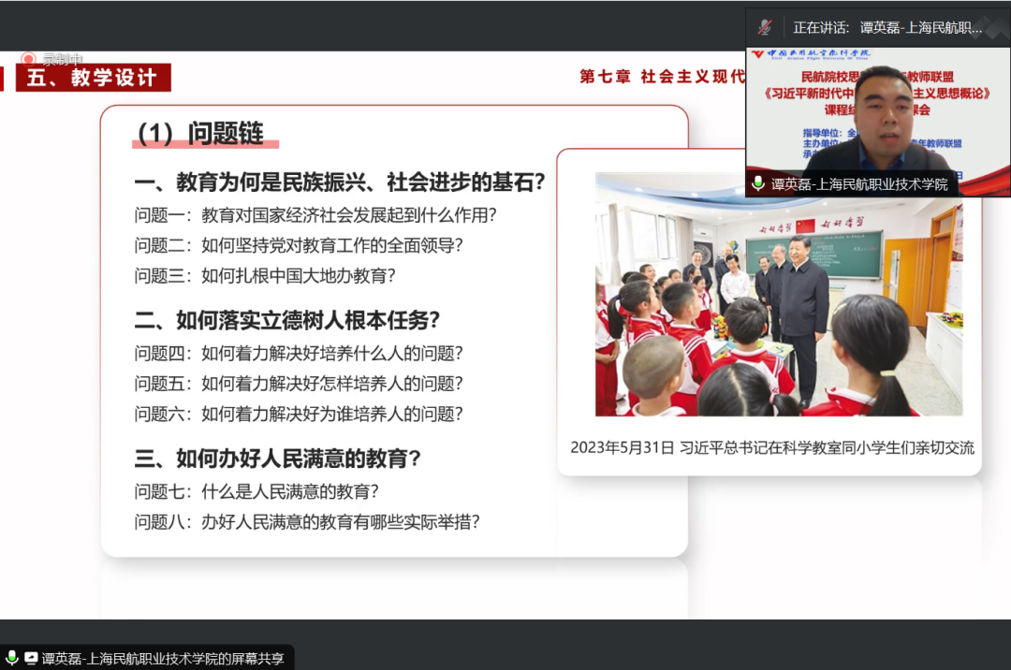Click '问题三：如何扎根中国大地办教育?' line
Screen dimensions: 1011x670
[x=265, y=276]
